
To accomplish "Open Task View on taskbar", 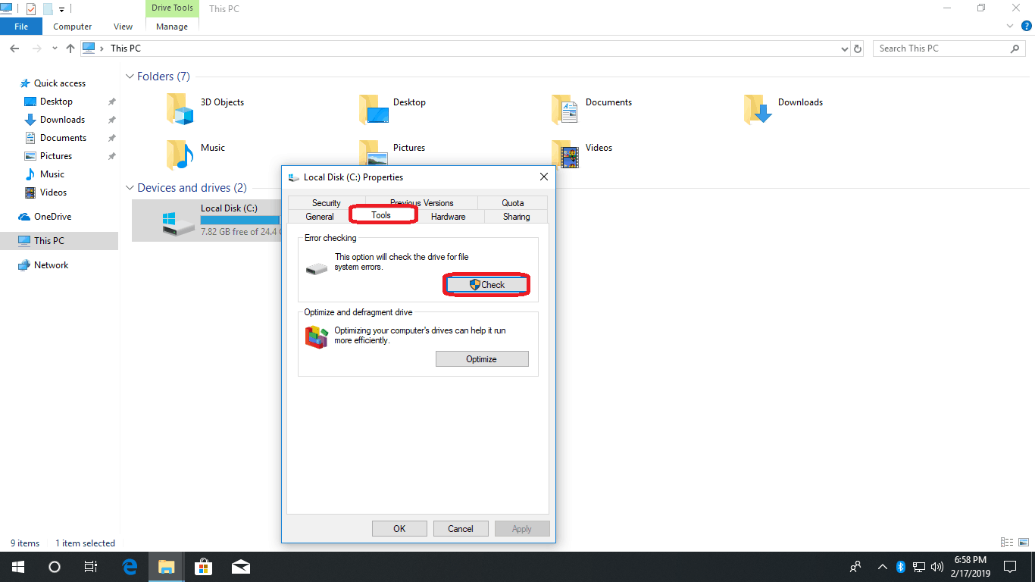I will pos(91,567).
